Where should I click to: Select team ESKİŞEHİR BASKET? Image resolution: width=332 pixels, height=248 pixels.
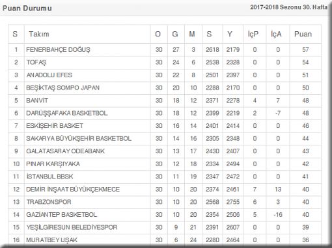tap(55, 126)
